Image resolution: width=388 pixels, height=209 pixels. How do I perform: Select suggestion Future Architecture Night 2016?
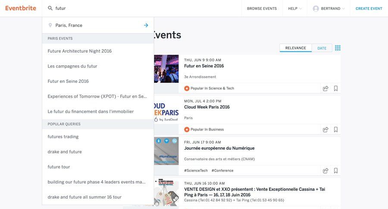click(x=98, y=51)
